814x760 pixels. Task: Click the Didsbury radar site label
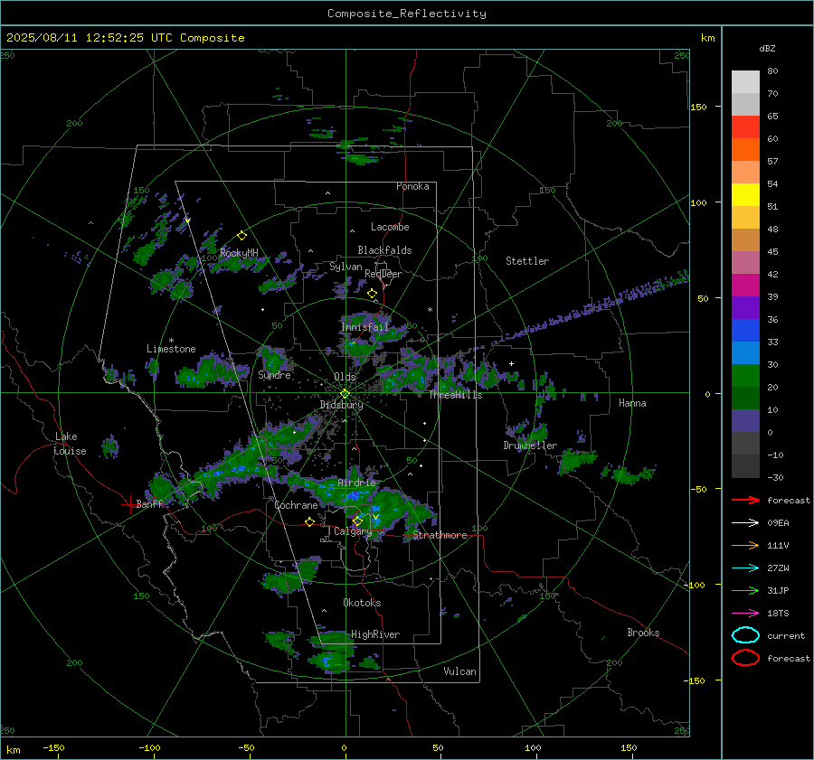[341, 405]
